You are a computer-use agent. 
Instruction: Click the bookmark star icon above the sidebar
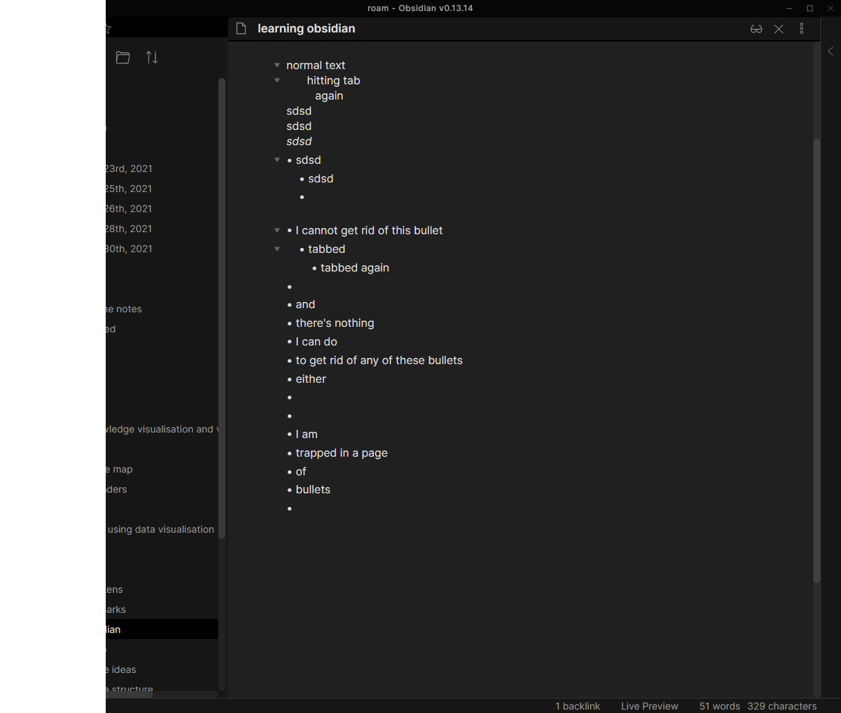pos(107,28)
